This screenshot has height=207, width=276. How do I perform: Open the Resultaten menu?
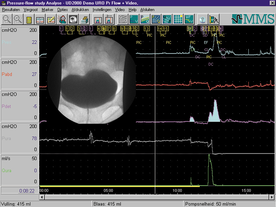point(11,10)
